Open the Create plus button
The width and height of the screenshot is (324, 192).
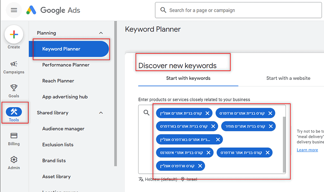pos(14,34)
